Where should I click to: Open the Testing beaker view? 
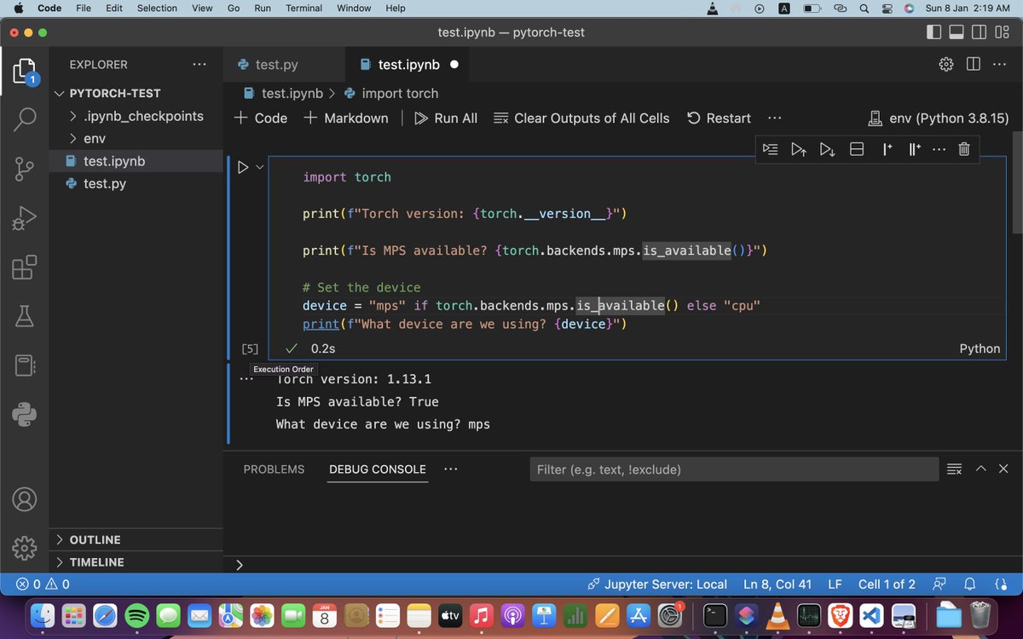pyautogui.click(x=25, y=316)
